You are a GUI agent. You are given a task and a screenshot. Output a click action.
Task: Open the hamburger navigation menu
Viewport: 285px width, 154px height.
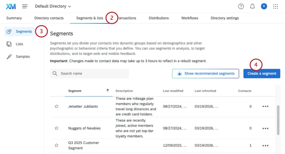[25, 6]
